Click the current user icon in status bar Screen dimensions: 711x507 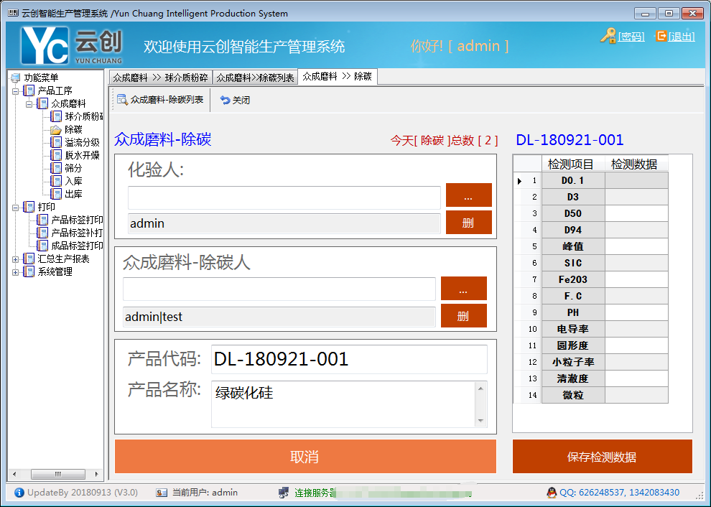pos(162,493)
